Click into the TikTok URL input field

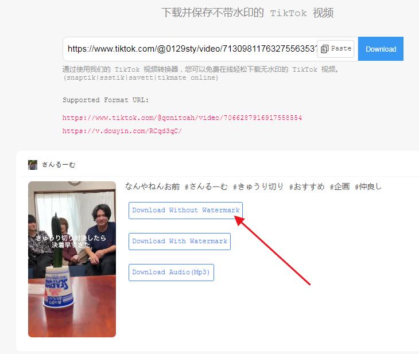190,49
